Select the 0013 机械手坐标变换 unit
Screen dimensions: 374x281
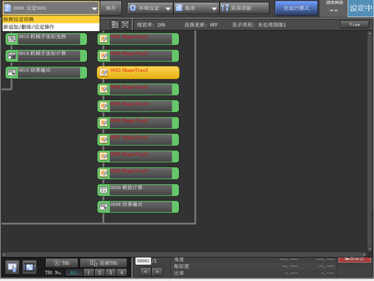pos(46,39)
